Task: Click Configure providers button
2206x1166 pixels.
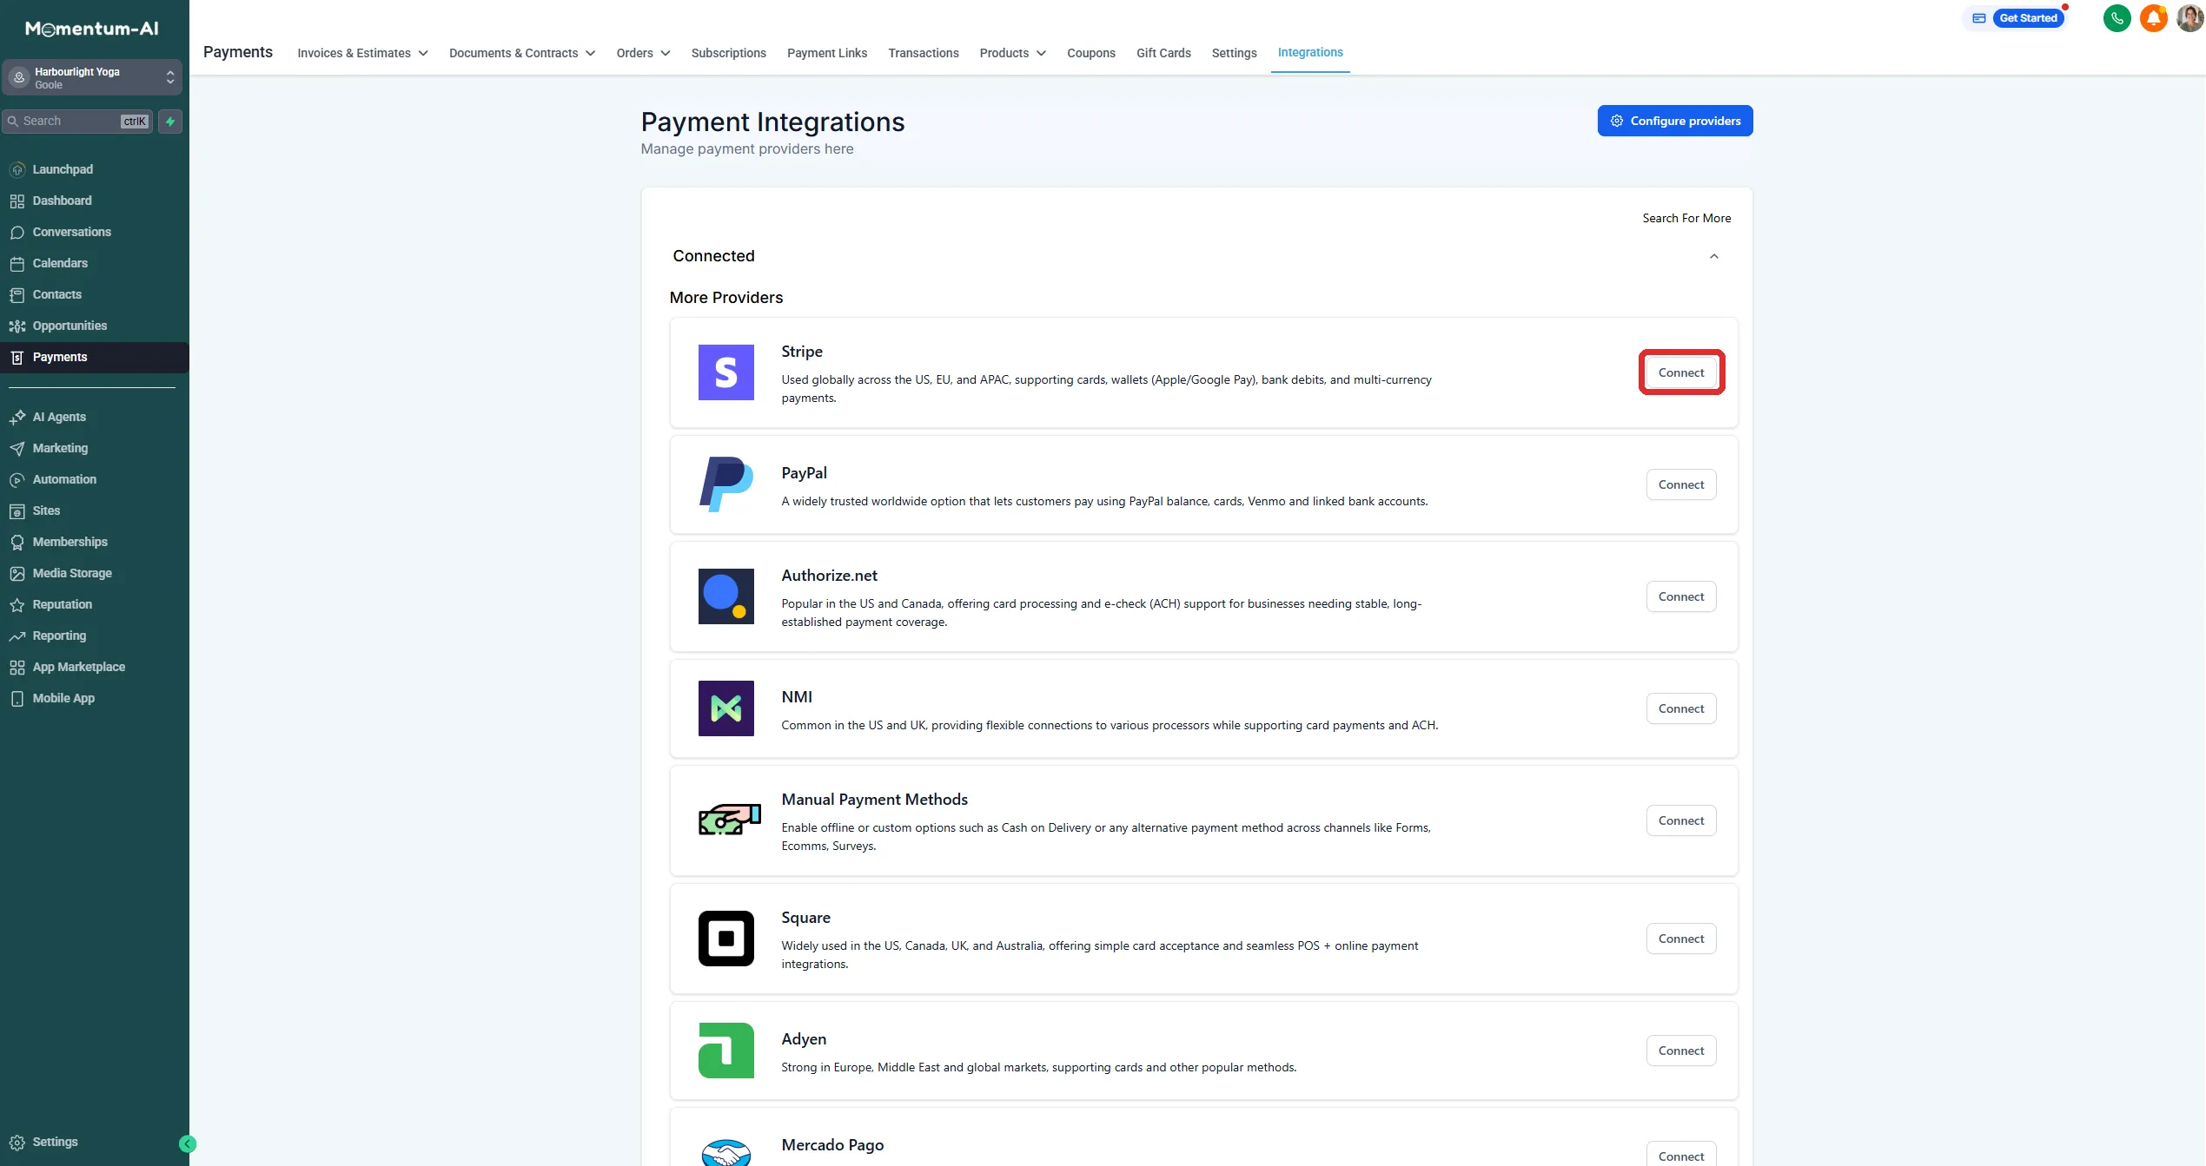Action: click(x=1674, y=121)
